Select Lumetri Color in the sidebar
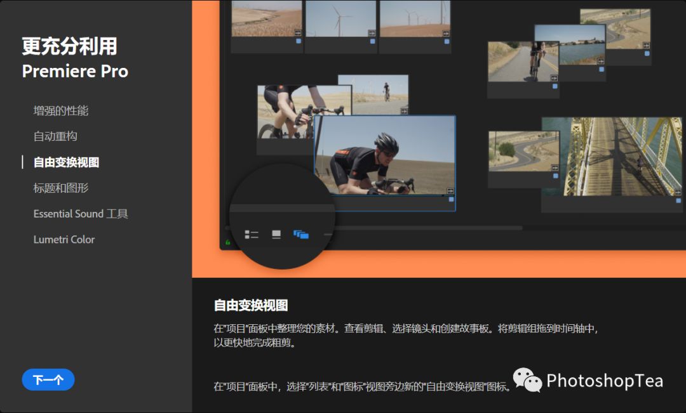Image resolution: width=686 pixels, height=413 pixels. (64, 239)
